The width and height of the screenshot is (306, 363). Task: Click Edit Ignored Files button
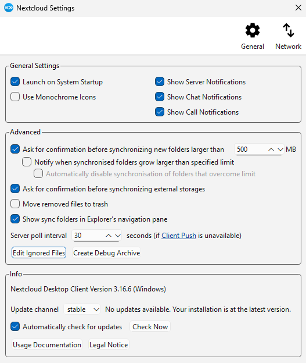(39, 253)
